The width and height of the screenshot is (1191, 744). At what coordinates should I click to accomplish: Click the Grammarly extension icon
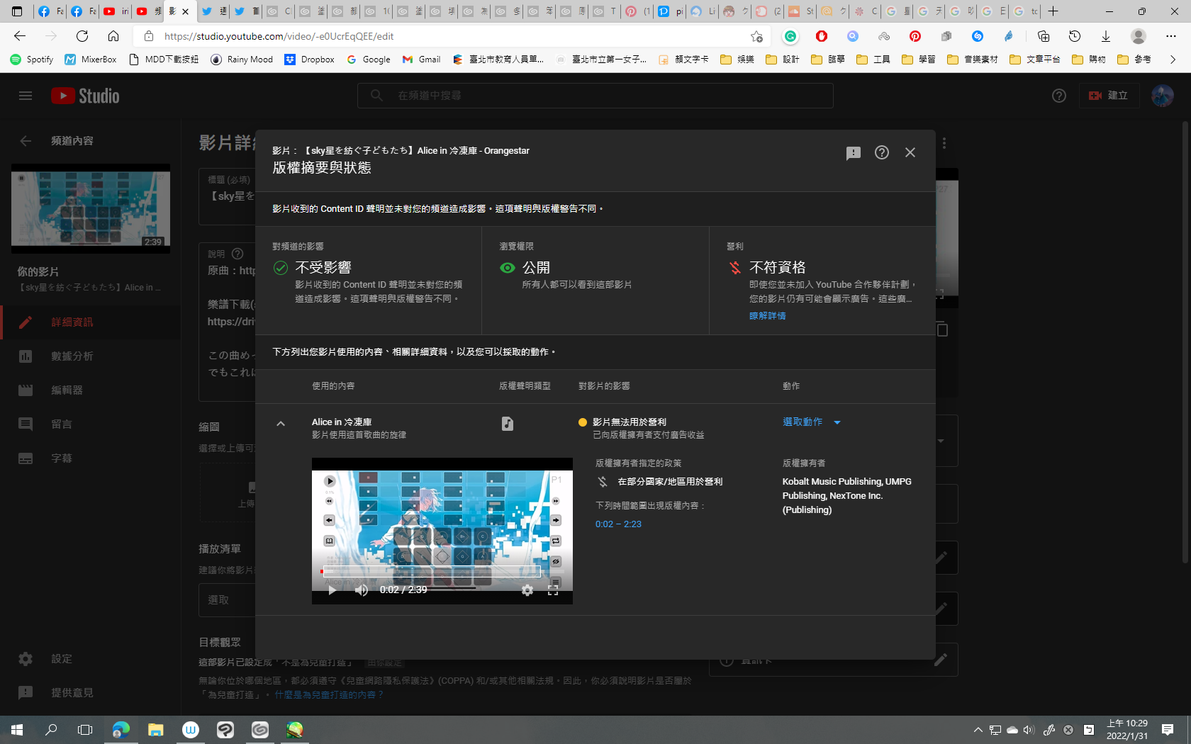[x=790, y=36]
